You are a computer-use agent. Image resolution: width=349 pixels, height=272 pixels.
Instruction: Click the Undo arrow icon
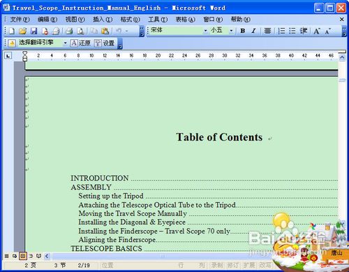point(119,31)
